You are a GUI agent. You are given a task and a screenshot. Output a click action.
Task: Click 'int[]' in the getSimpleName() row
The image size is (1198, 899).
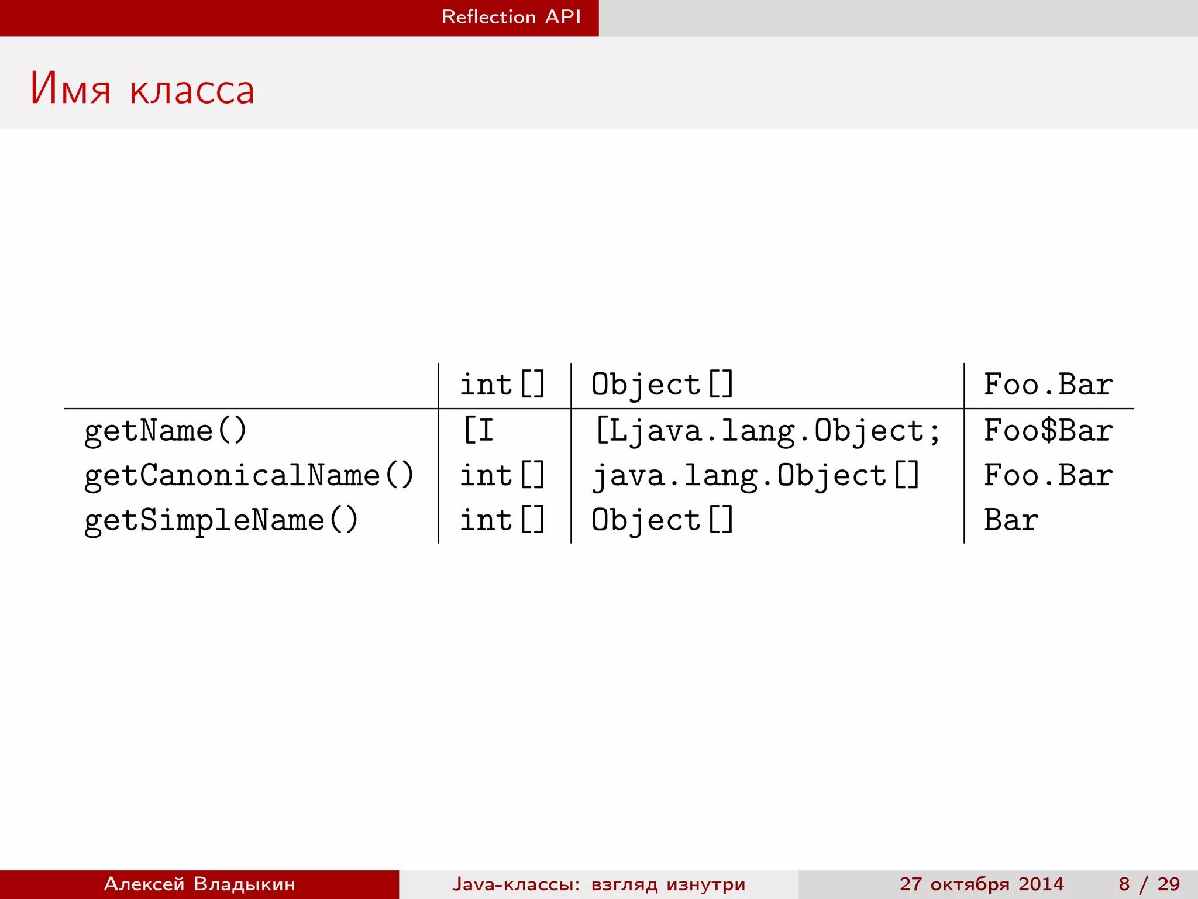(x=503, y=520)
